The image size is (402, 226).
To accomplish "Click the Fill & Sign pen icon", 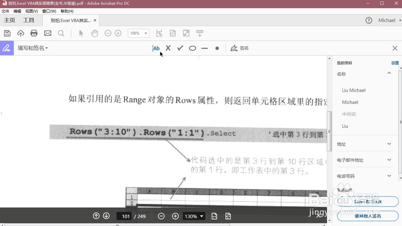I will [7, 48].
